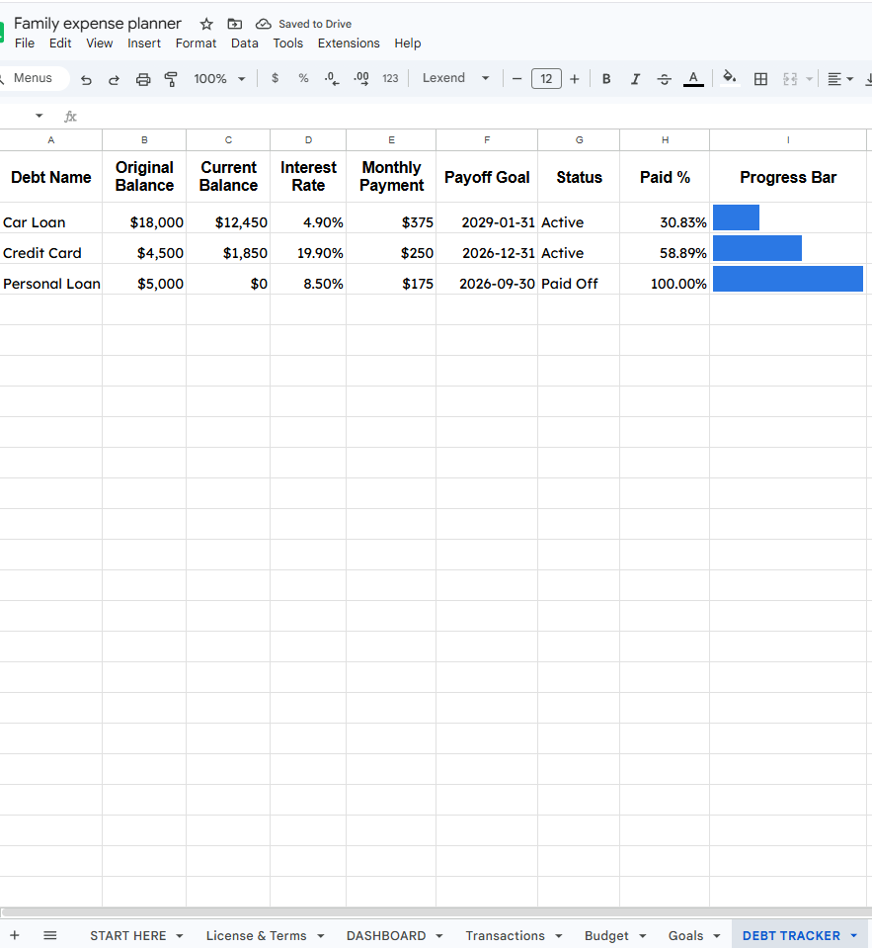This screenshot has height=948, width=872.
Task: Switch to the License & Terms tab
Action: 256,935
